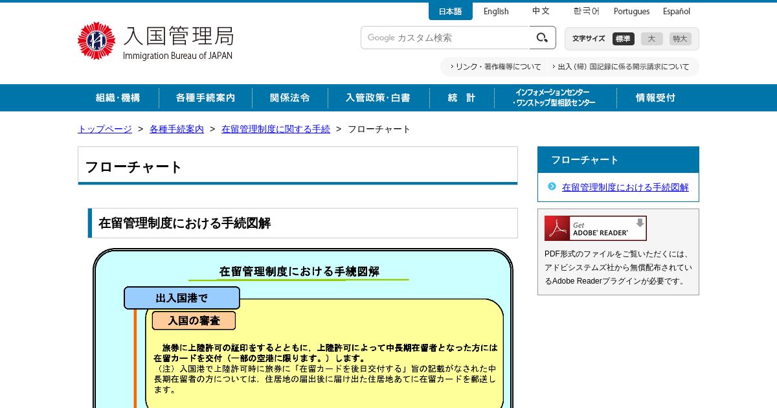Select 特大 text size option
777x408 pixels.
tap(680, 39)
